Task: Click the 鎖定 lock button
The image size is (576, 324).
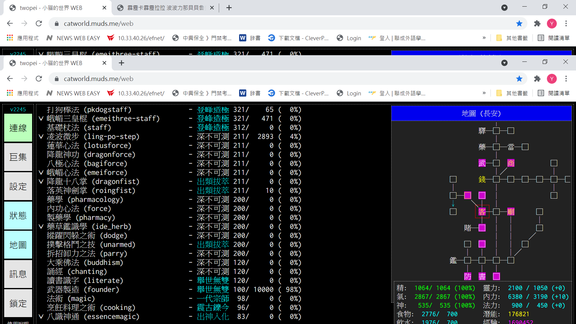Action: click(18, 303)
